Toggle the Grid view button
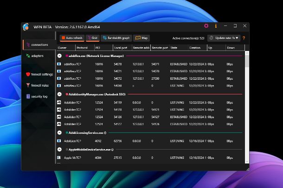Image resolution: width=283 pixels, height=188 pixels. 93,38
